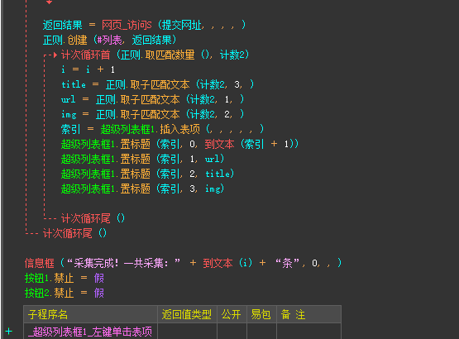The image size is (459, 339).
Task: Click the url = 正则.取子匹配文本 line
Action: (152, 99)
